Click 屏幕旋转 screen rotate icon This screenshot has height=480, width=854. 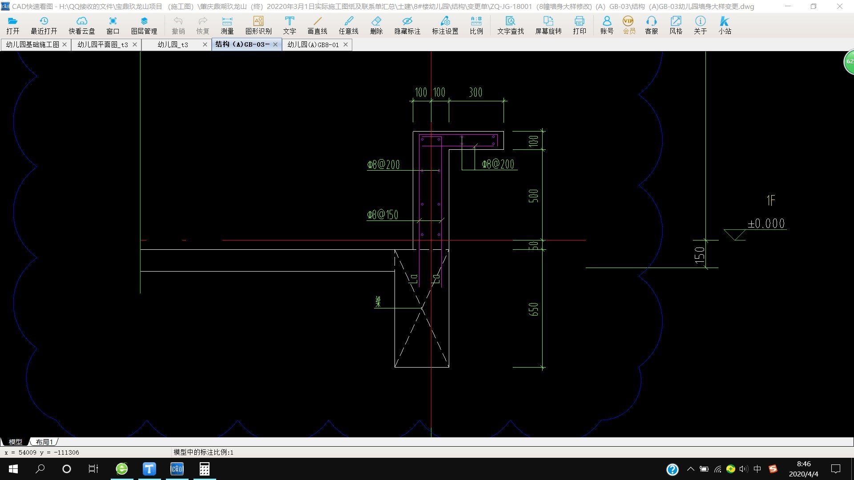coord(548,25)
